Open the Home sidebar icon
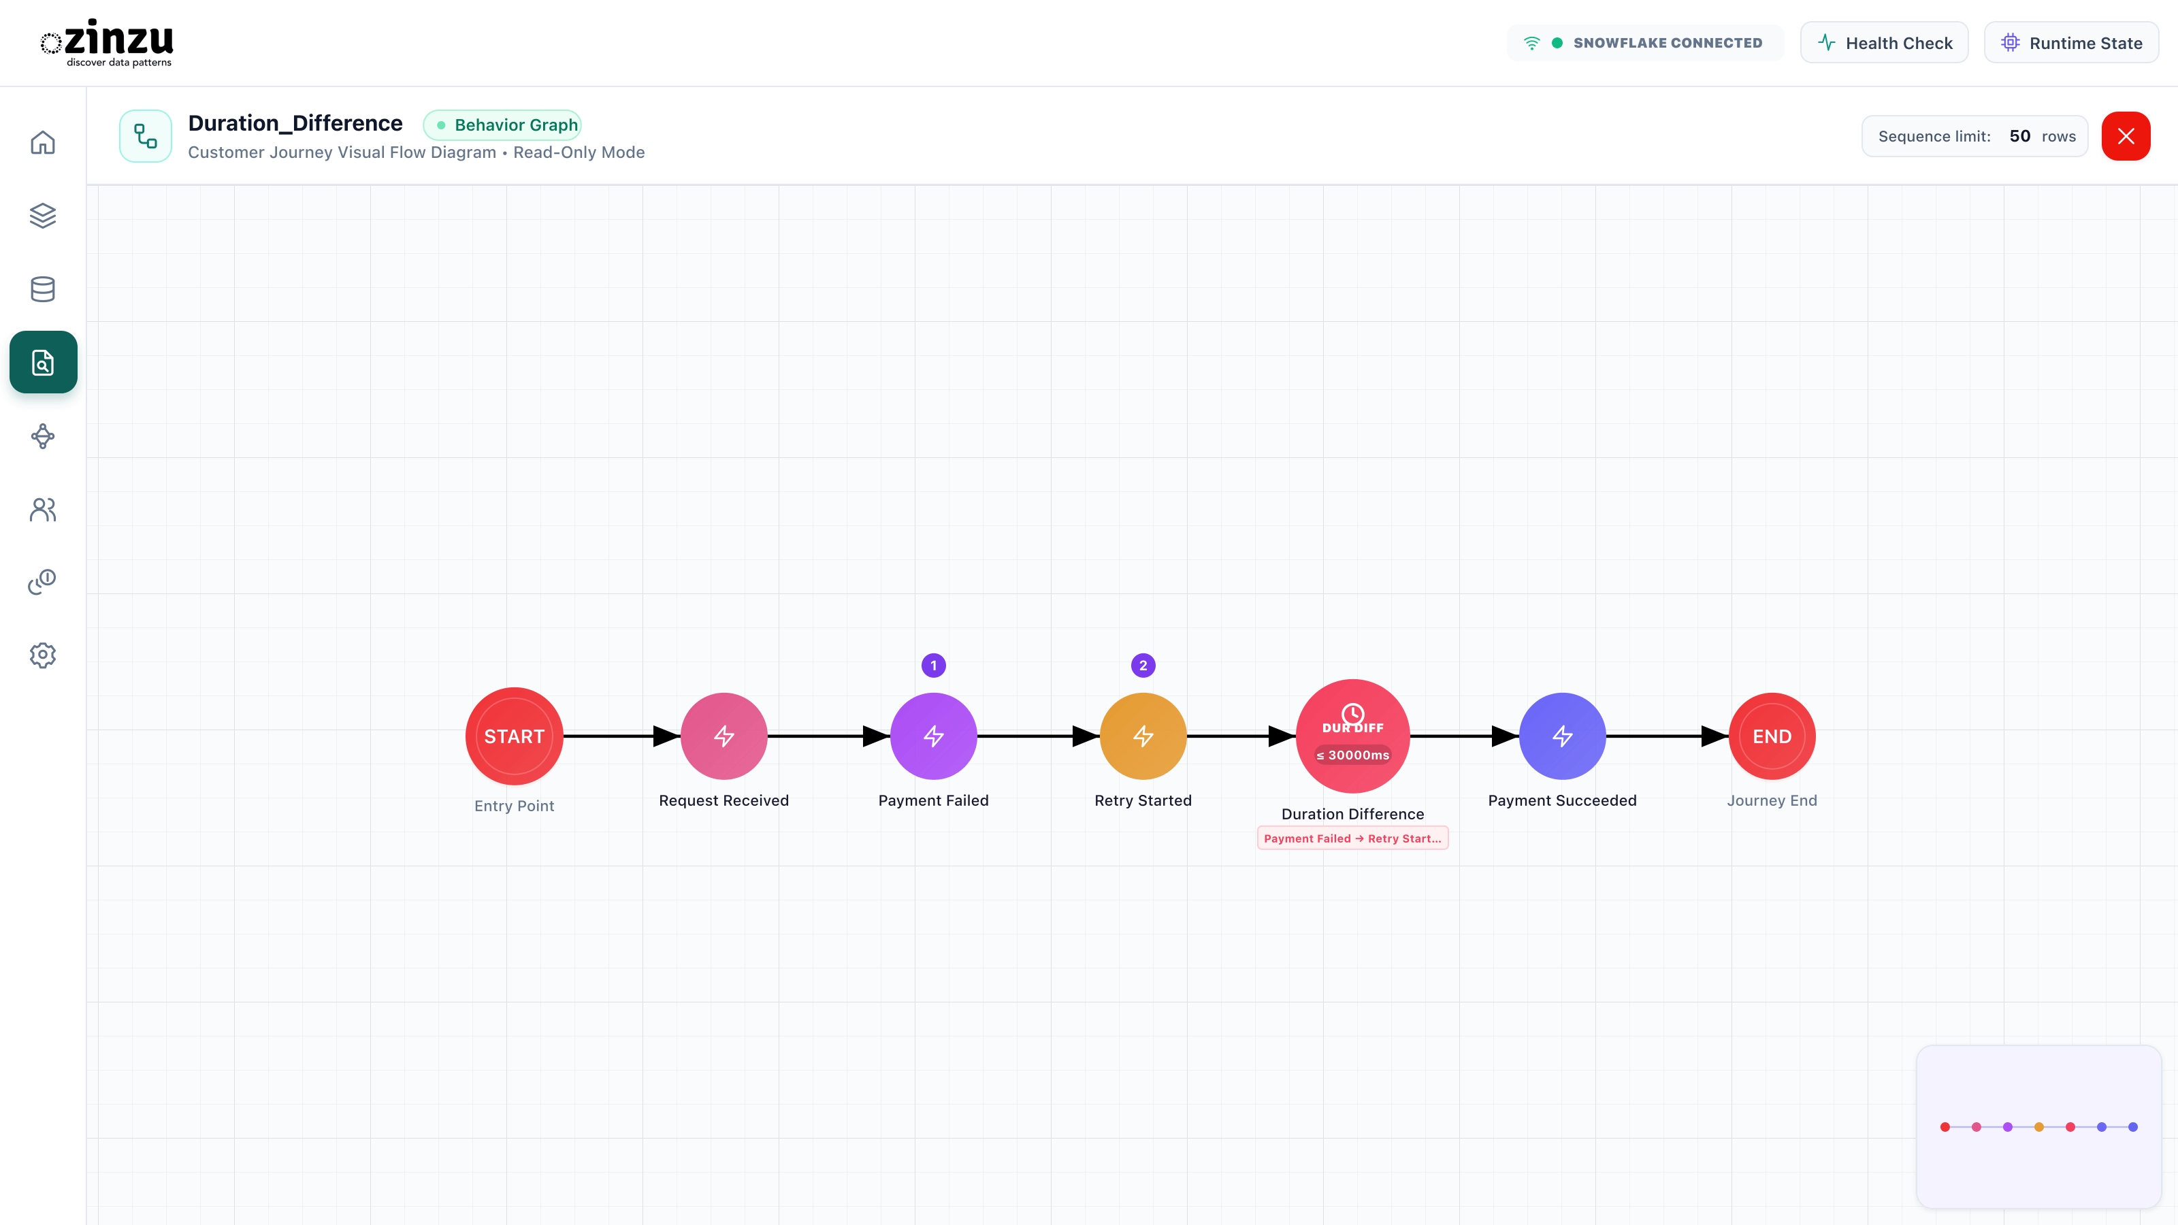This screenshot has width=2178, height=1225. click(43, 142)
